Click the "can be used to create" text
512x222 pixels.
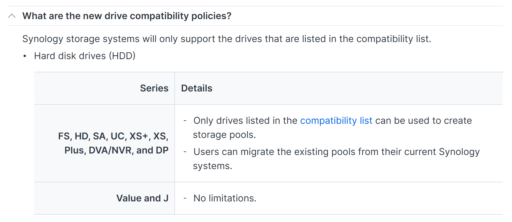click(423, 121)
